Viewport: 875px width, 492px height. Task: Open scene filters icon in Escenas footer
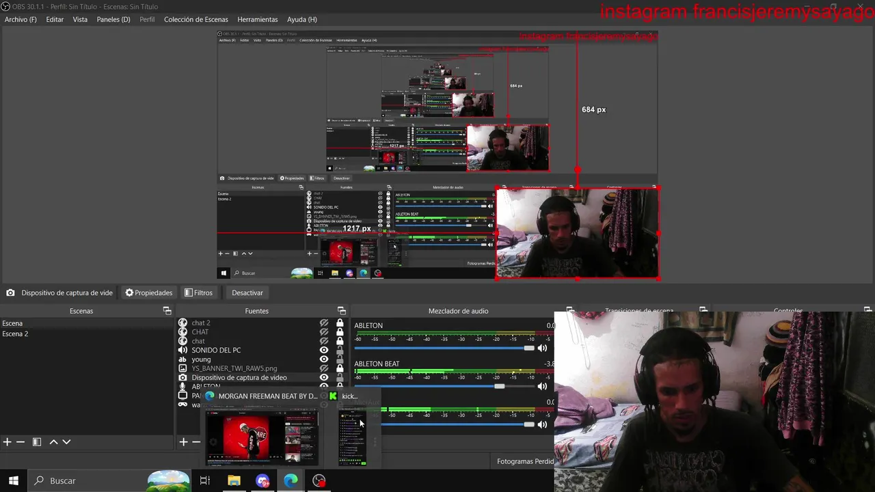(x=37, y=442)
